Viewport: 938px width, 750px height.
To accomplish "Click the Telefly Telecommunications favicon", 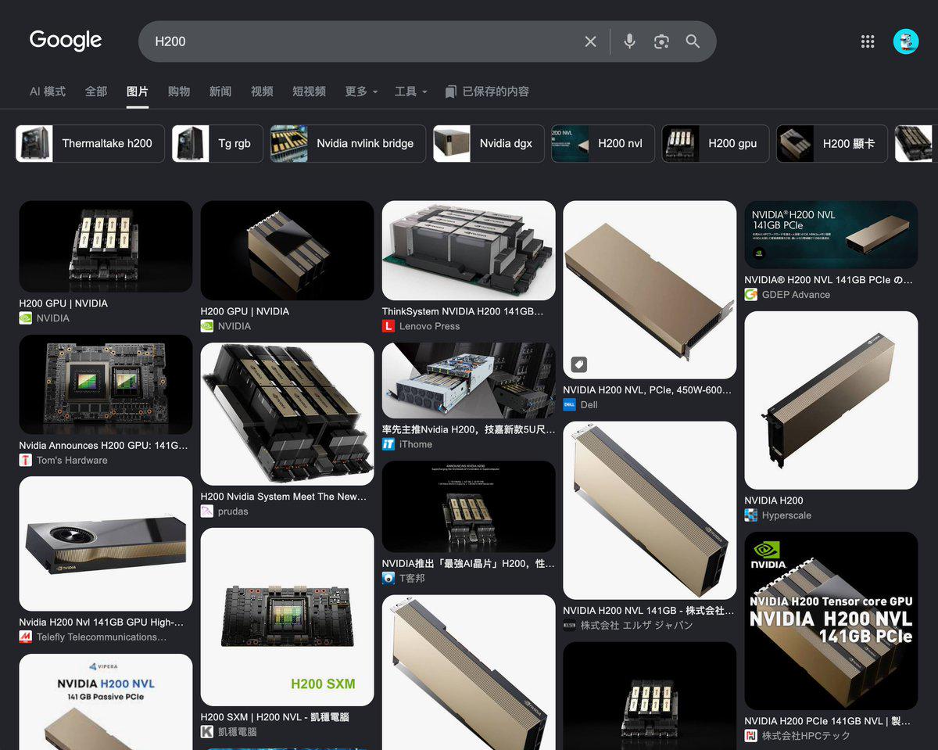I will 26,637.
